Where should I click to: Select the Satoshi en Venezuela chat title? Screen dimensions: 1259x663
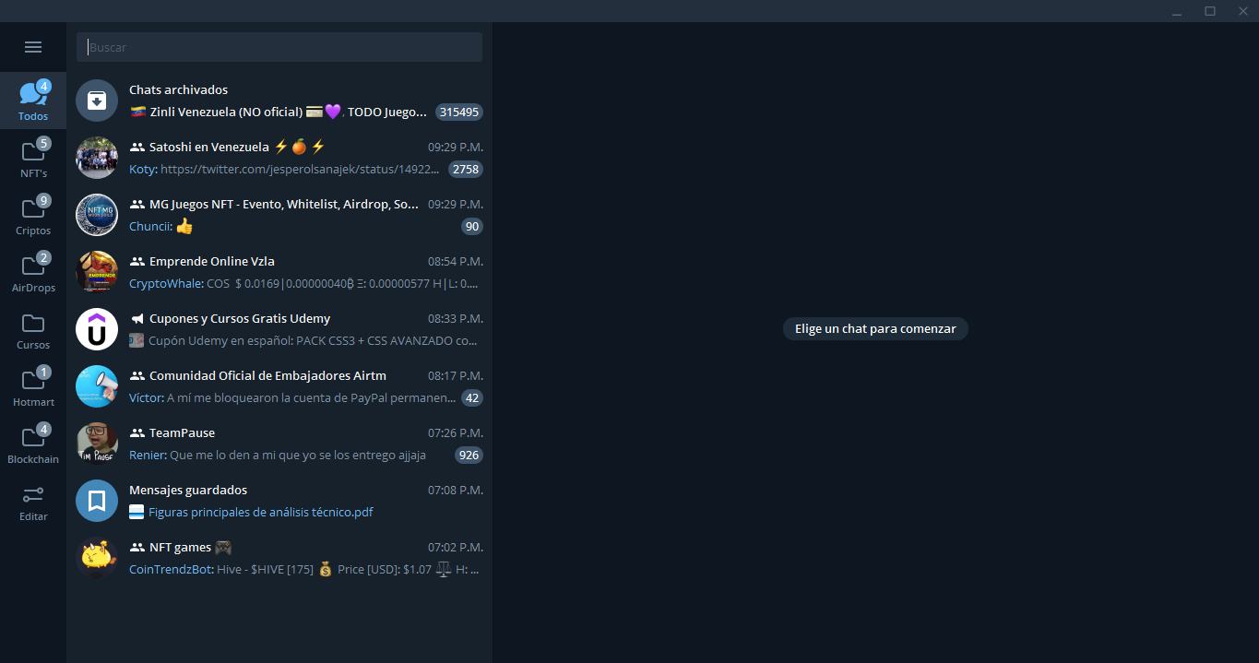coord(237,147)
